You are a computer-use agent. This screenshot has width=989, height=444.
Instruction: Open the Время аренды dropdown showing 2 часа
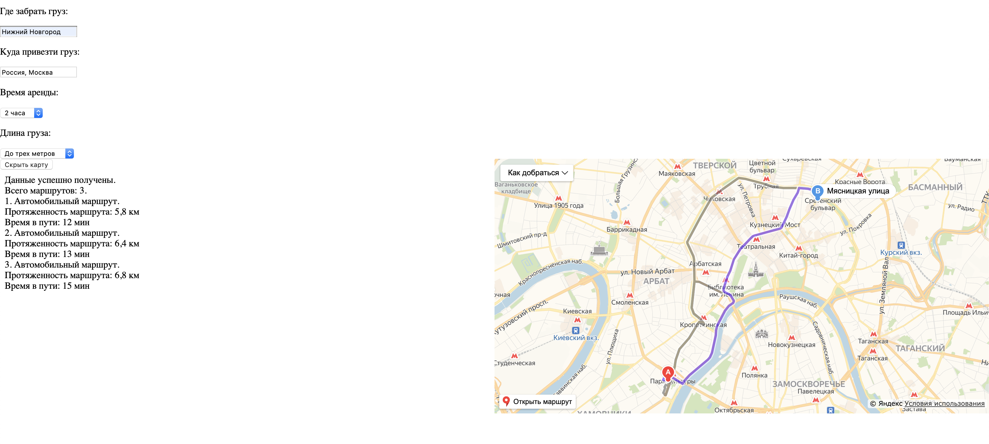[x=21, y=113]
